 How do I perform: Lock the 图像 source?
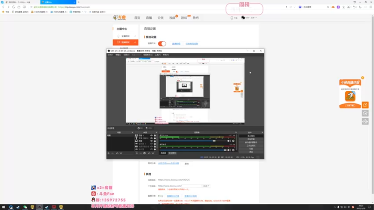coord(155,141)
